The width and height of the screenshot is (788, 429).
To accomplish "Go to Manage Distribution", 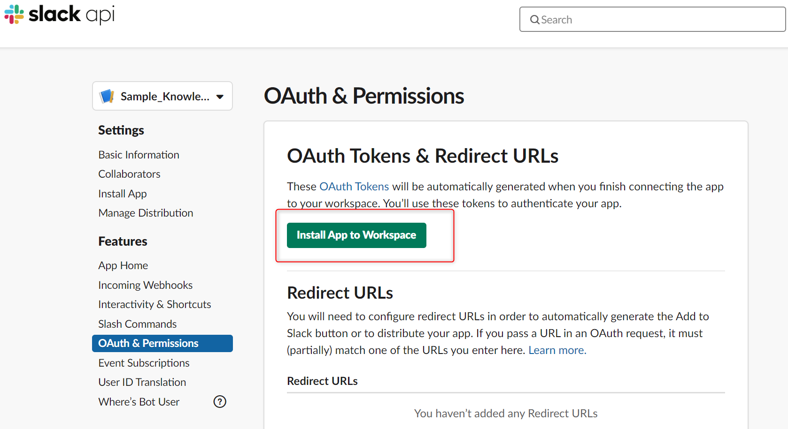I will click(146, 212).
